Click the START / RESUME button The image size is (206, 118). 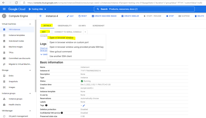click(x=153, y=16)
